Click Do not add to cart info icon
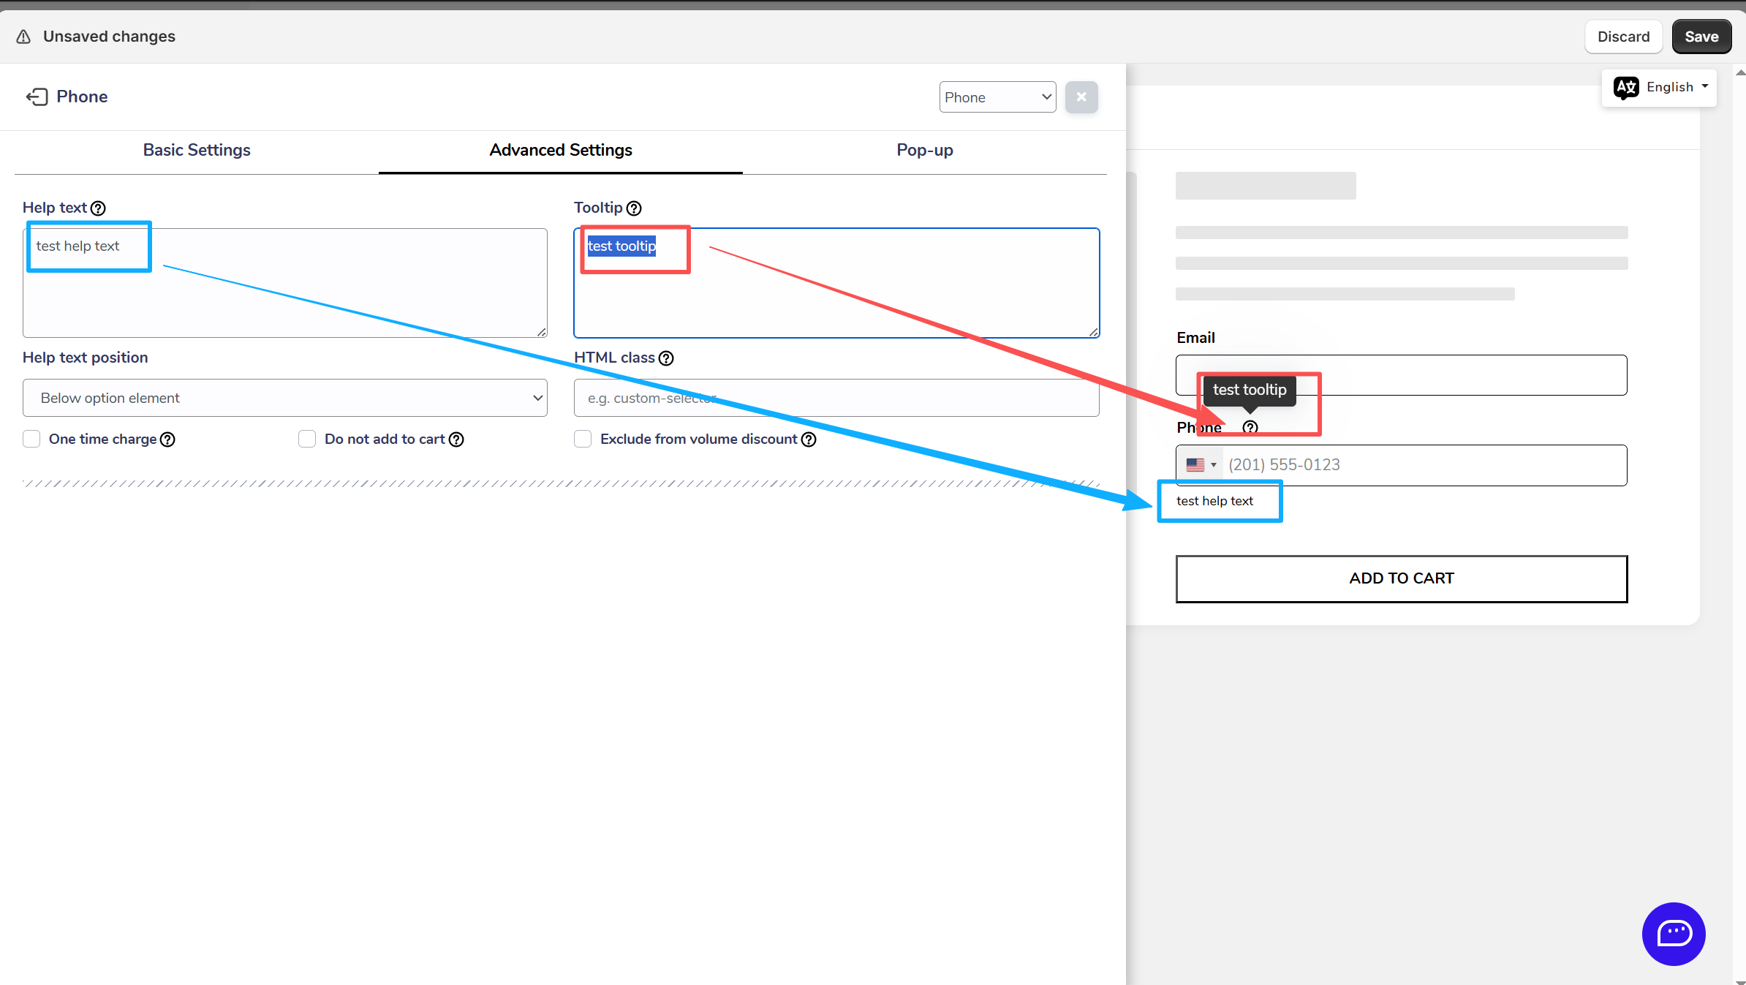 click(x=456, y=439)
